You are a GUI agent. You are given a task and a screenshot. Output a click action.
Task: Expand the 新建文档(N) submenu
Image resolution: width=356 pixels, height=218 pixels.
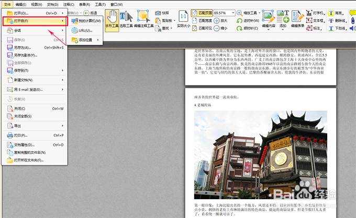coord(35,80)
